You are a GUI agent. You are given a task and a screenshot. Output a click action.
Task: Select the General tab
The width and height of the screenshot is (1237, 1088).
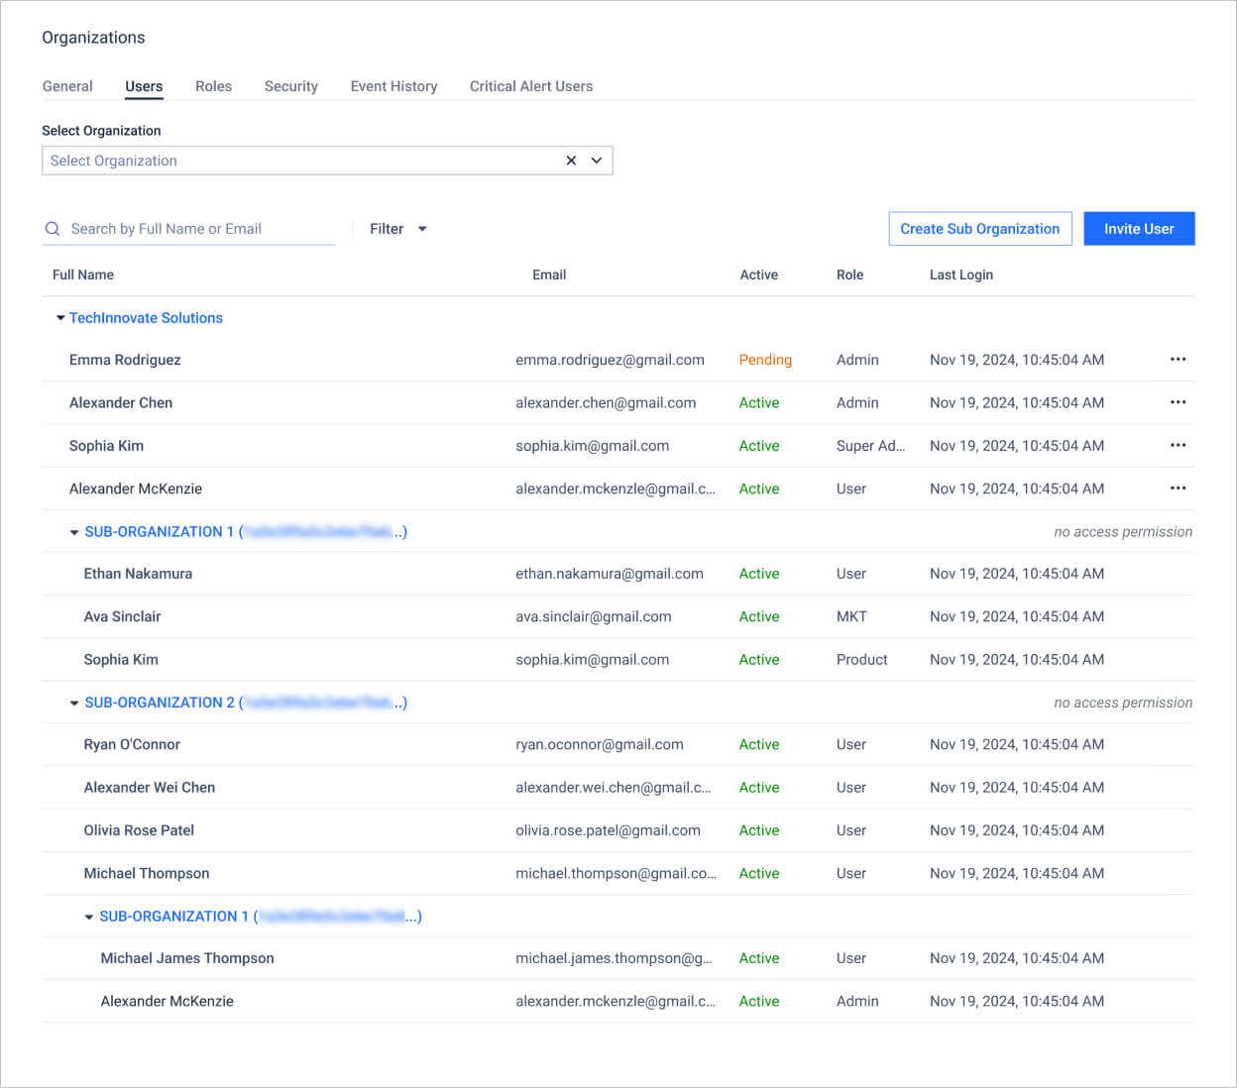coord(67,86)
